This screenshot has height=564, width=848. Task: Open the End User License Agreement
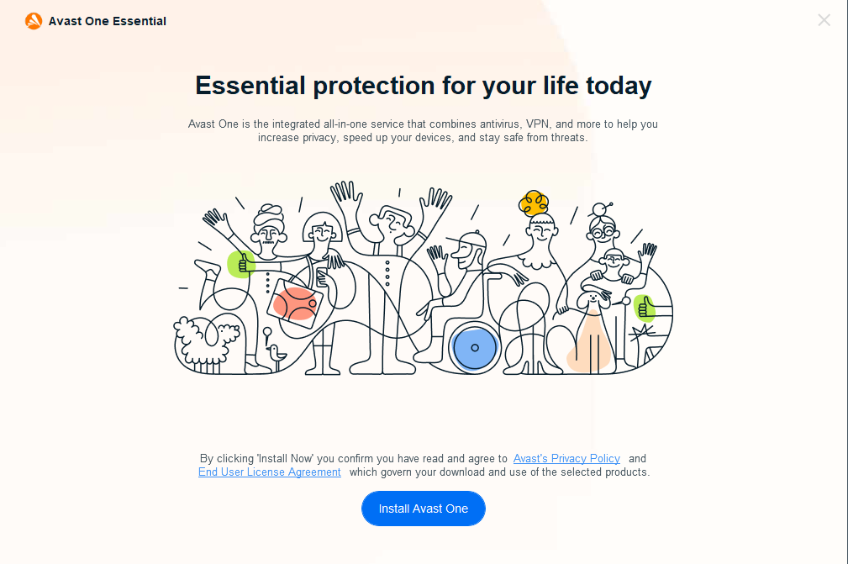[270, 472]
